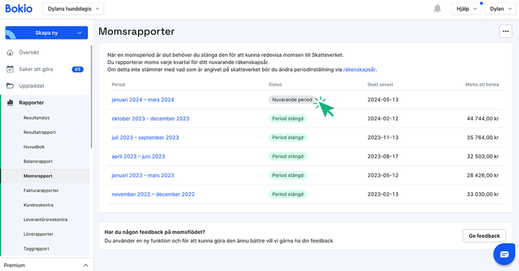The width and height of the screenshot is (519, 271).
Task: Open the chat support bubble
Action: coord(504,254)
